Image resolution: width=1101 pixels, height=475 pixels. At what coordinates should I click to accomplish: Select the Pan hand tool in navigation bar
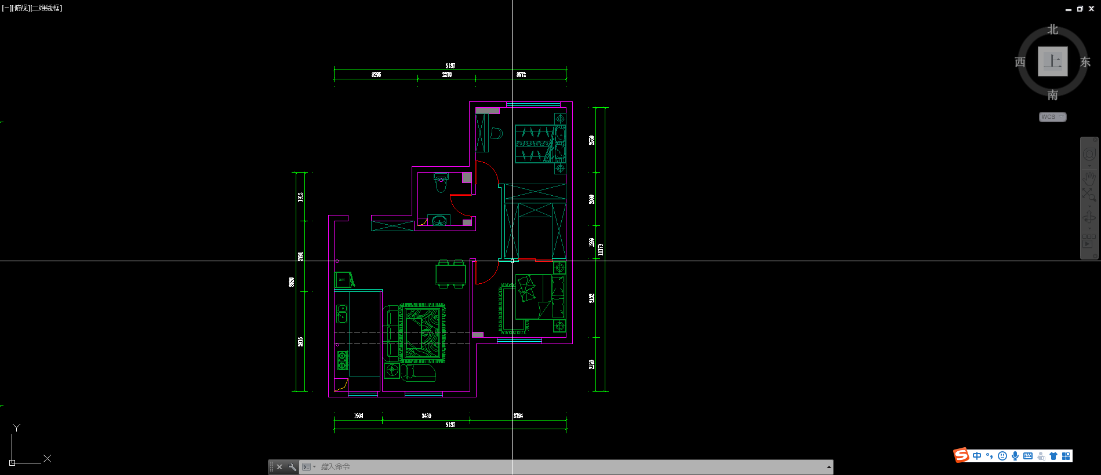[x=1089, y=177]
